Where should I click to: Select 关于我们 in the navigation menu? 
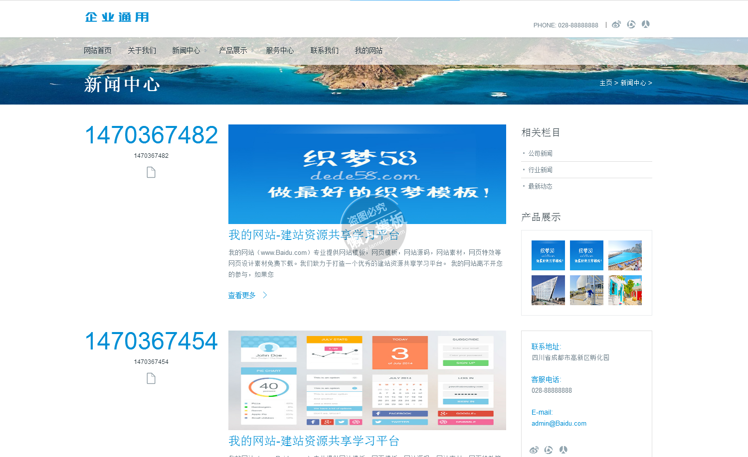142,50
